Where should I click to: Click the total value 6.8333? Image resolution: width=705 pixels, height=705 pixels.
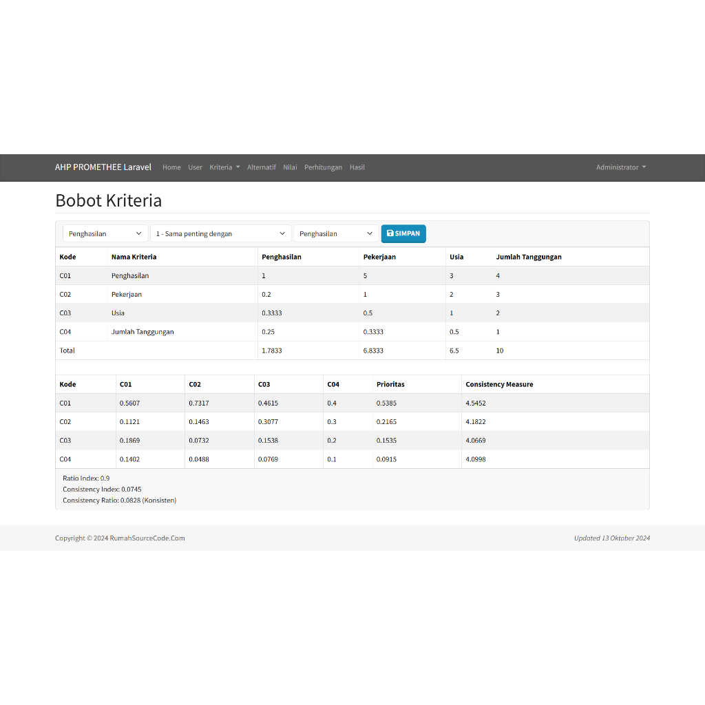tap(373, 350)
